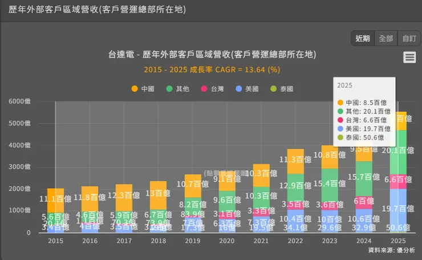422x260 pixels.
Task: Click the 2021 green 10.3百億 bar segment
Action: tap(261, 198)
